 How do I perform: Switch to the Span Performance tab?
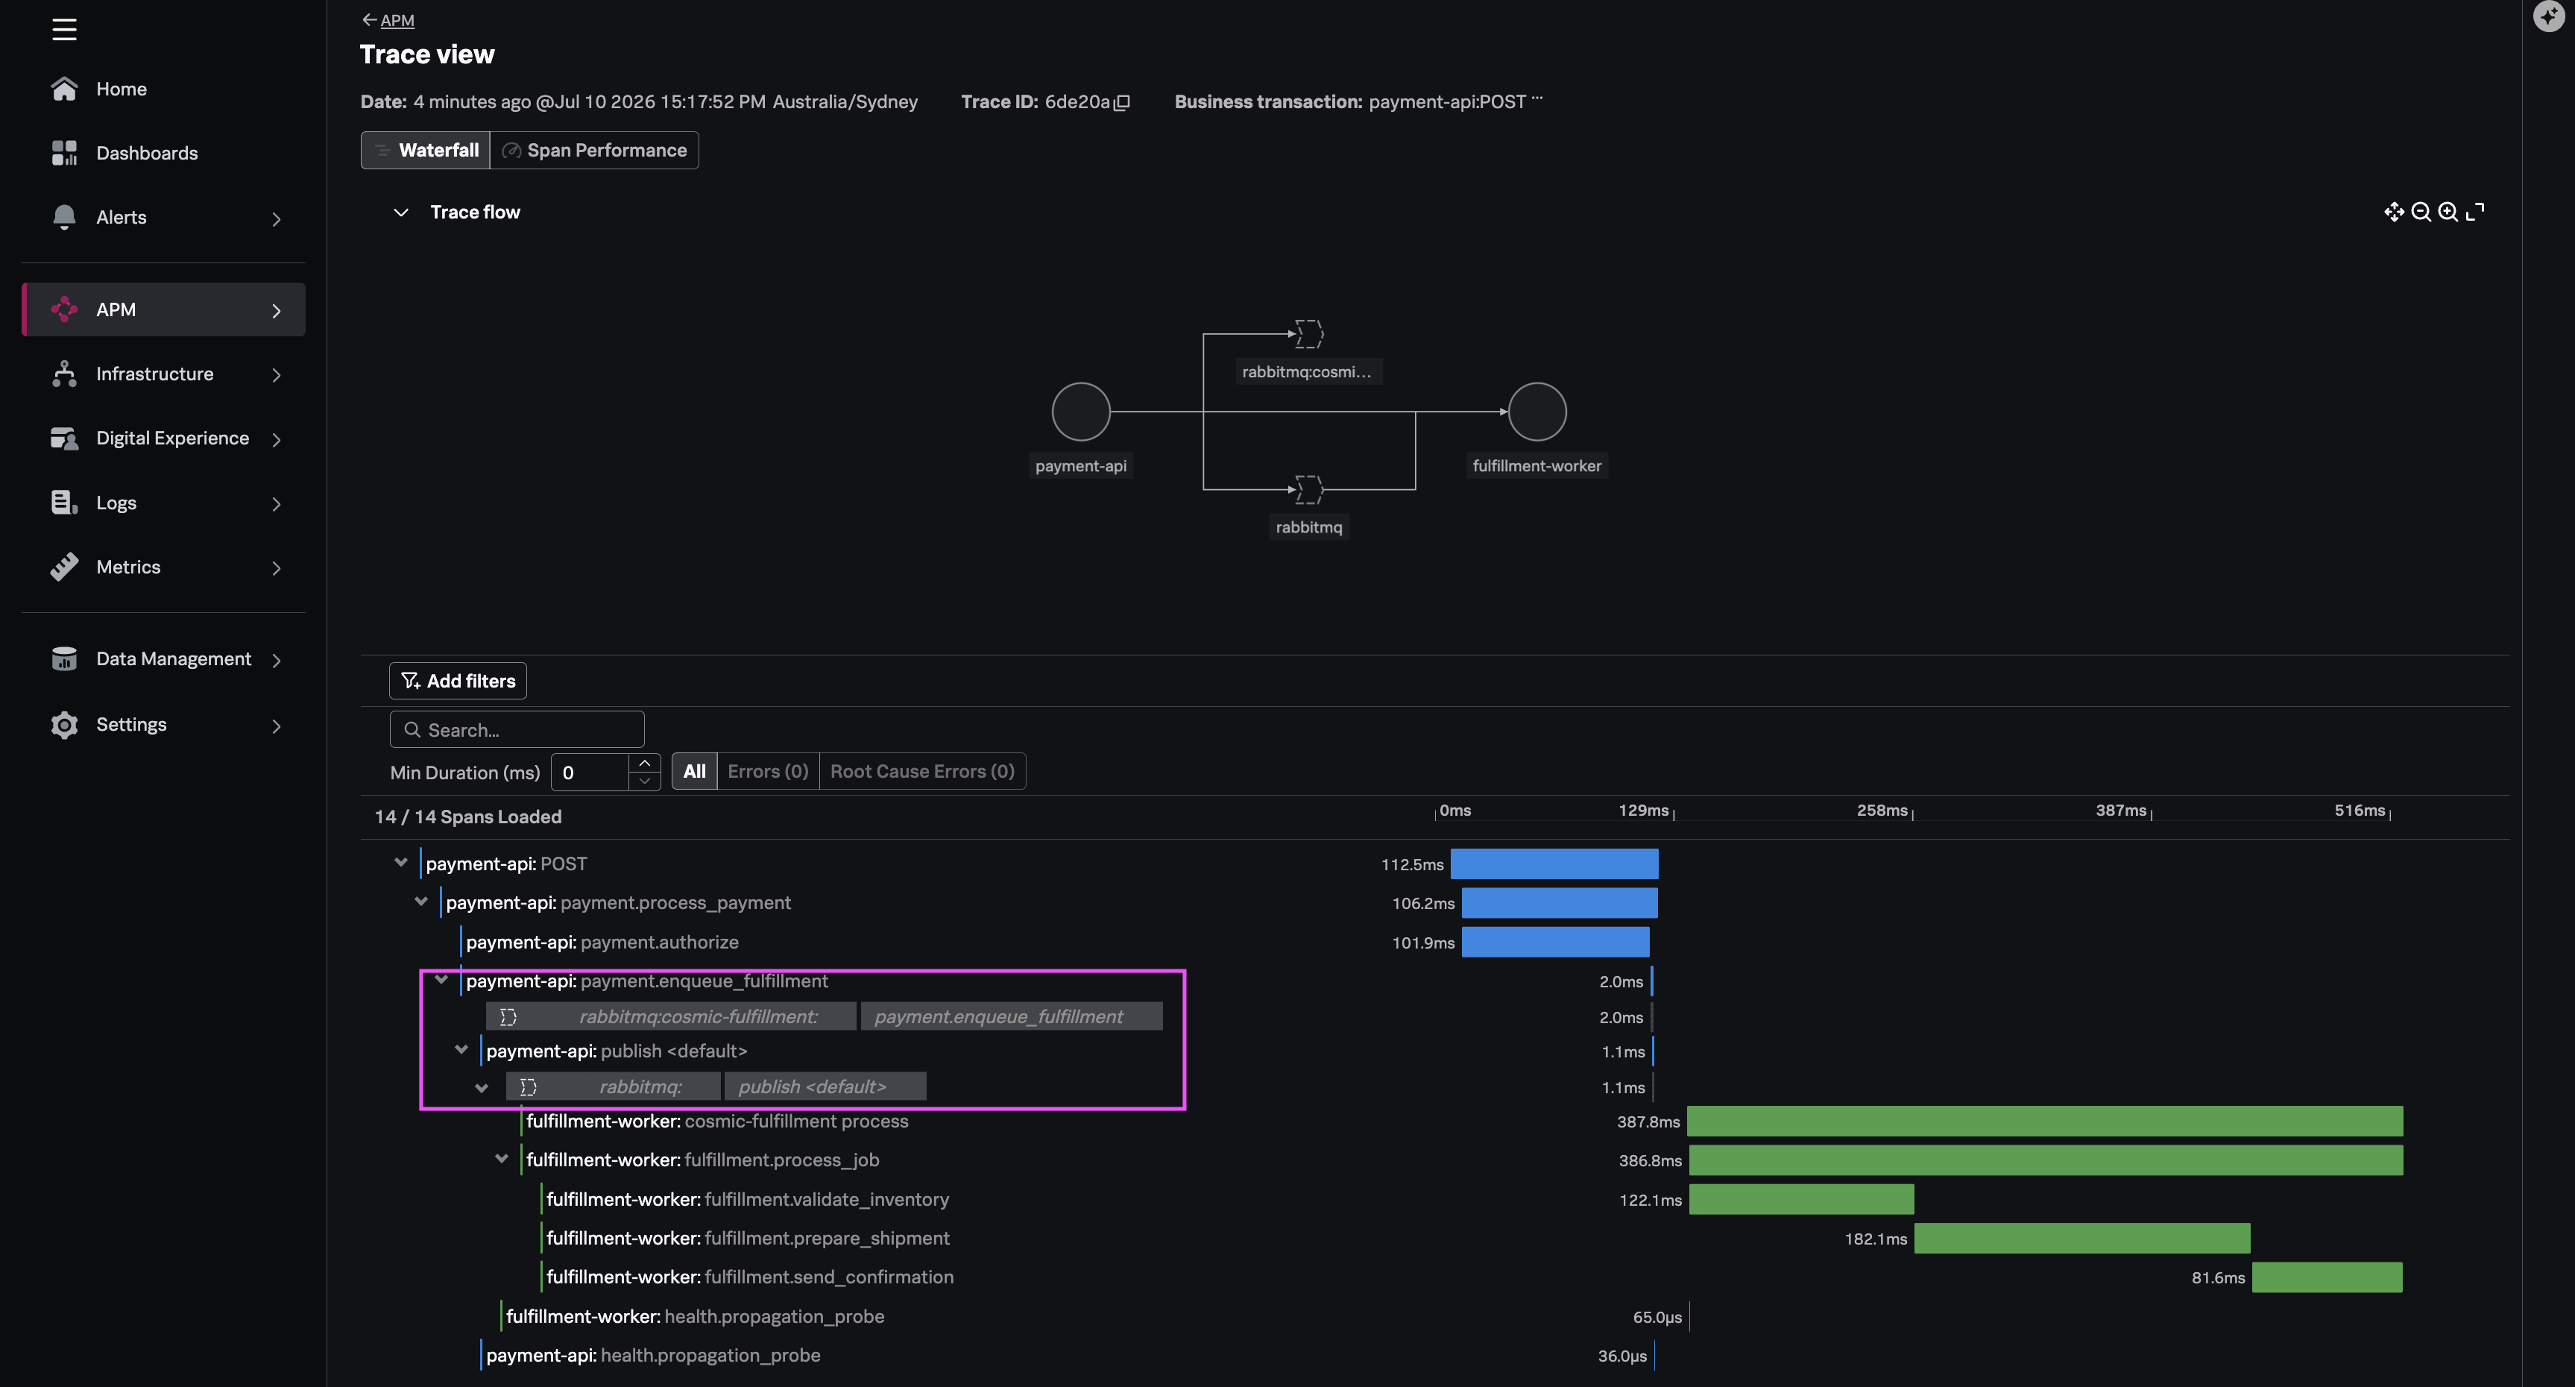point(595,150)
